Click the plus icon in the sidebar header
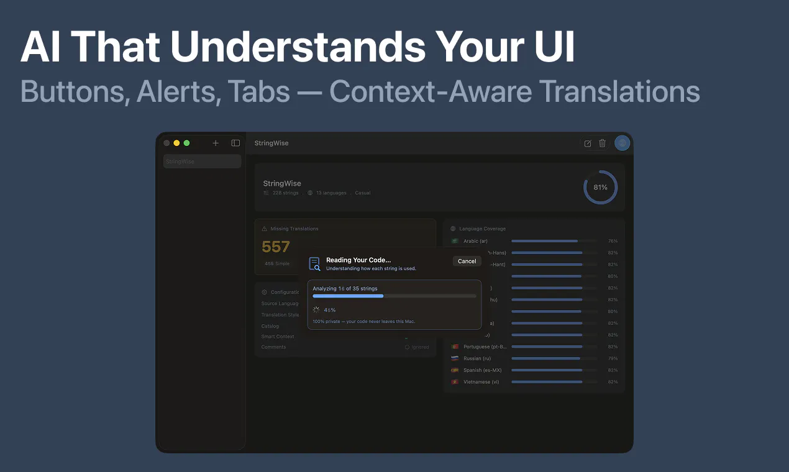 click(x=216, y=143)
